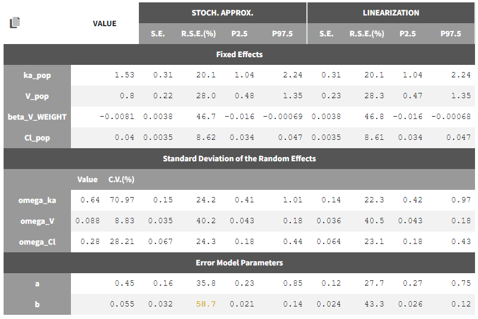Screen dimensions: 478x319
Task: Select the beta_V_WEIGHT row label
Action: click(37, 117)
